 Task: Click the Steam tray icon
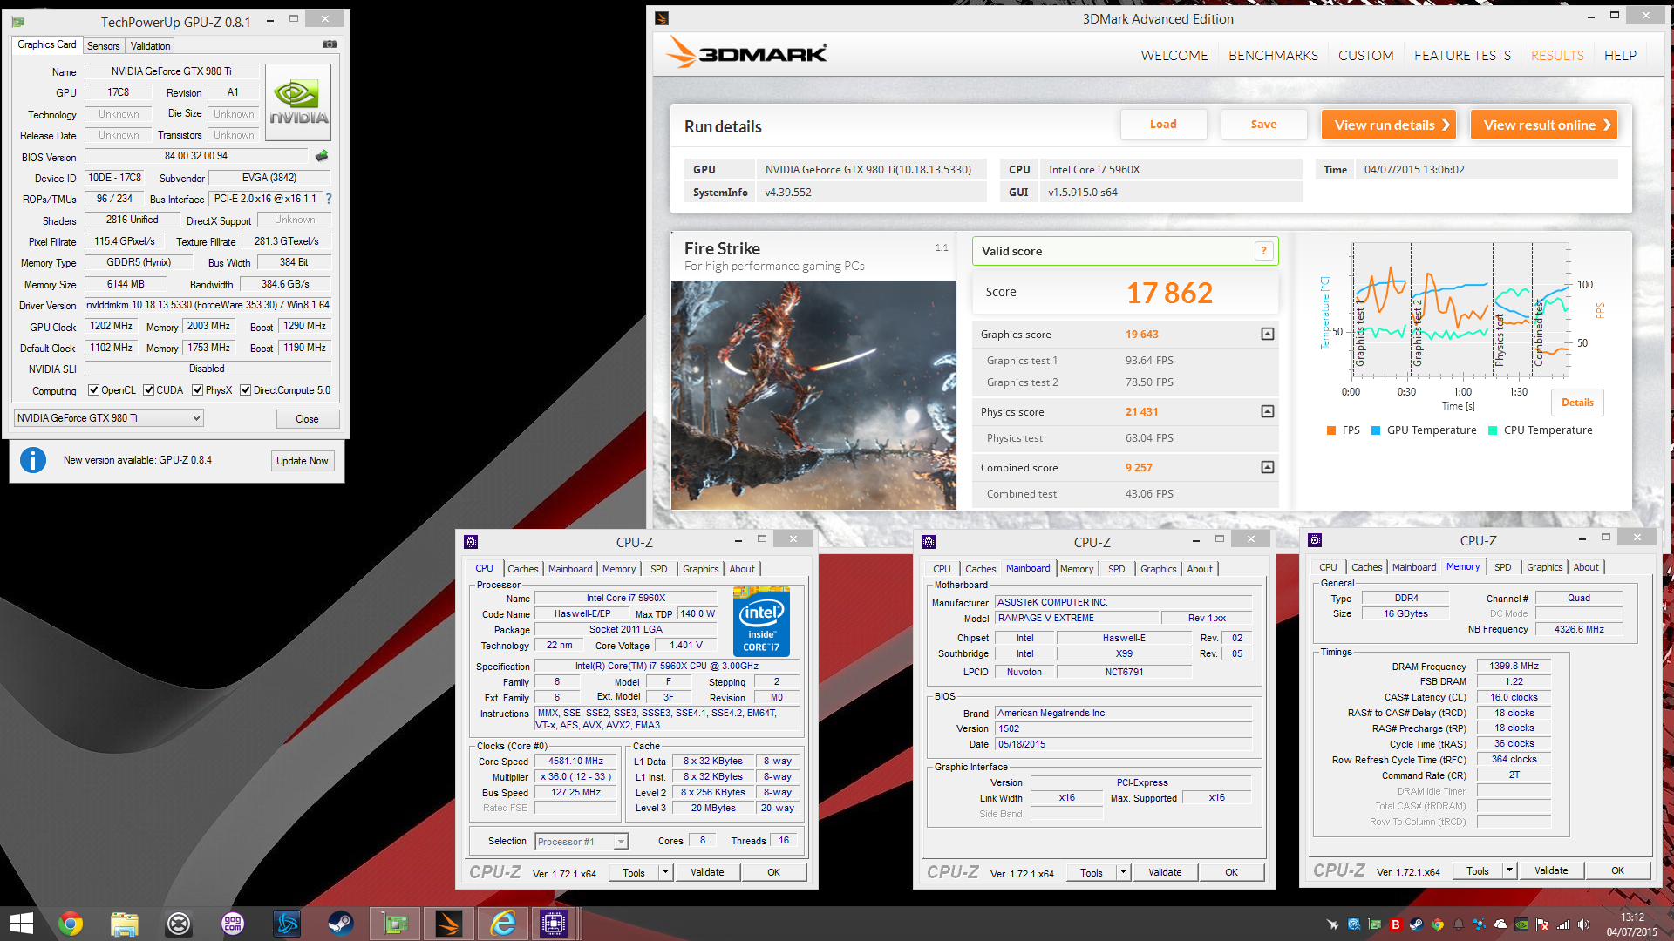[1416, 924]
